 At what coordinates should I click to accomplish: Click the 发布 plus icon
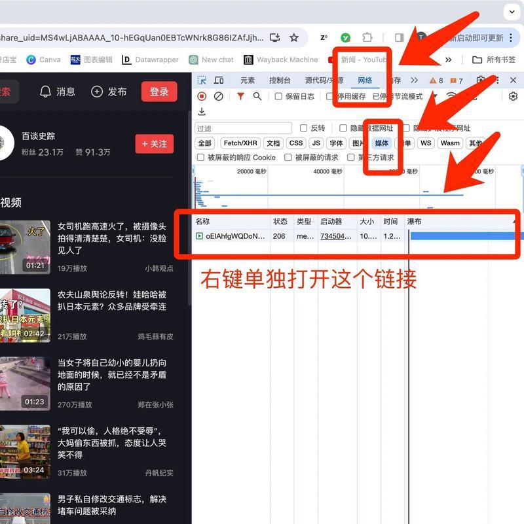click(x=97, y=92)
